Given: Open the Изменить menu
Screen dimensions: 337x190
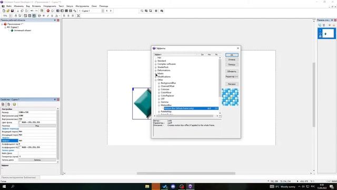Looking at the screenshot, I should tap(19, 6).
